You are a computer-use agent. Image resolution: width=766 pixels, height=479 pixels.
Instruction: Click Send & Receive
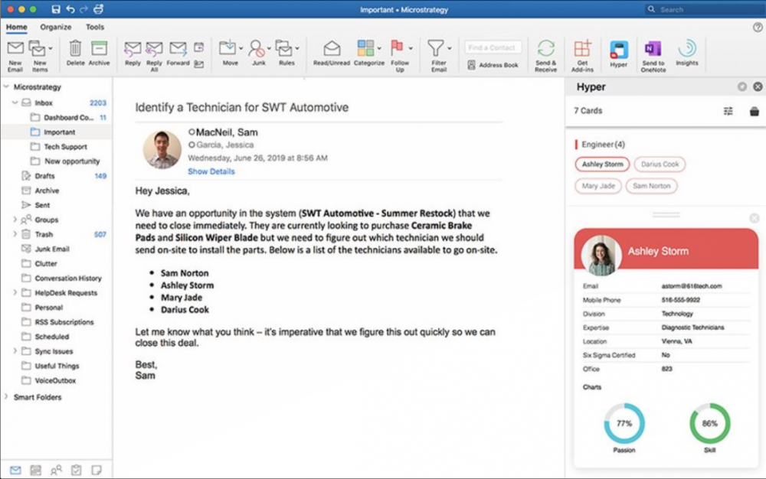click(x=545, y=48)
